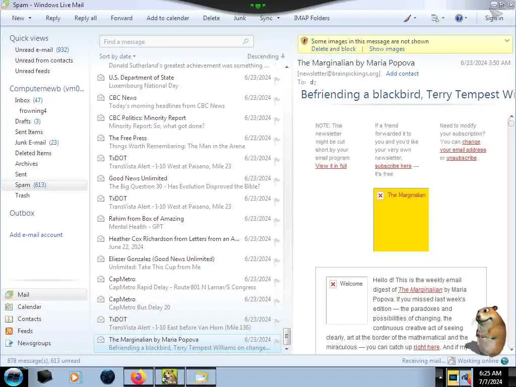
Task: Open the Sync dropdown arrow
Action: click(278, 18)
